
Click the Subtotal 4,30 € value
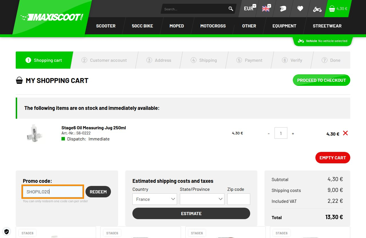point(335,179)
